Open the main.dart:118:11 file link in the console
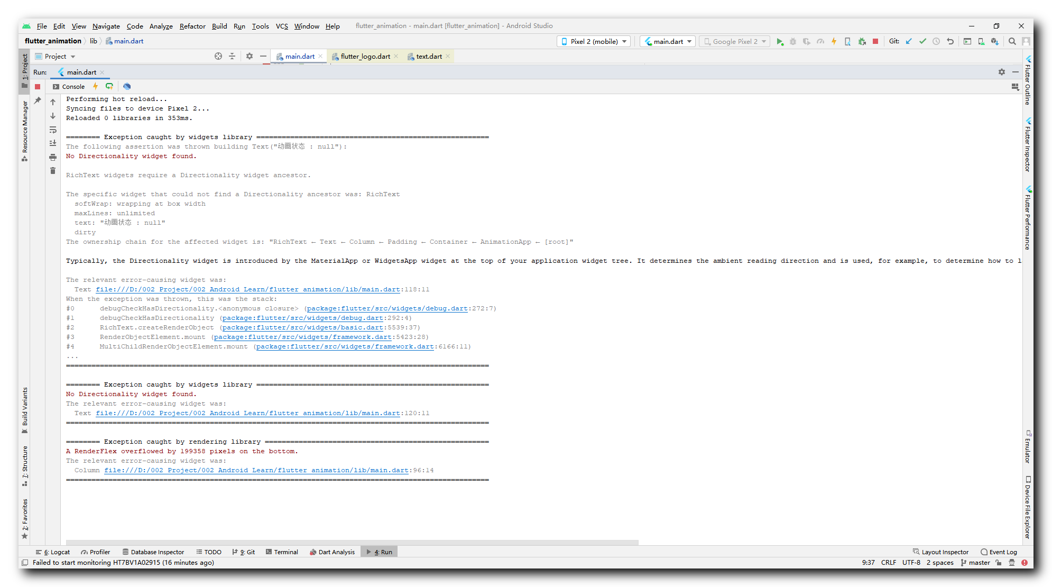This screenshot has width=1052, height=587. tap(247, 289)
